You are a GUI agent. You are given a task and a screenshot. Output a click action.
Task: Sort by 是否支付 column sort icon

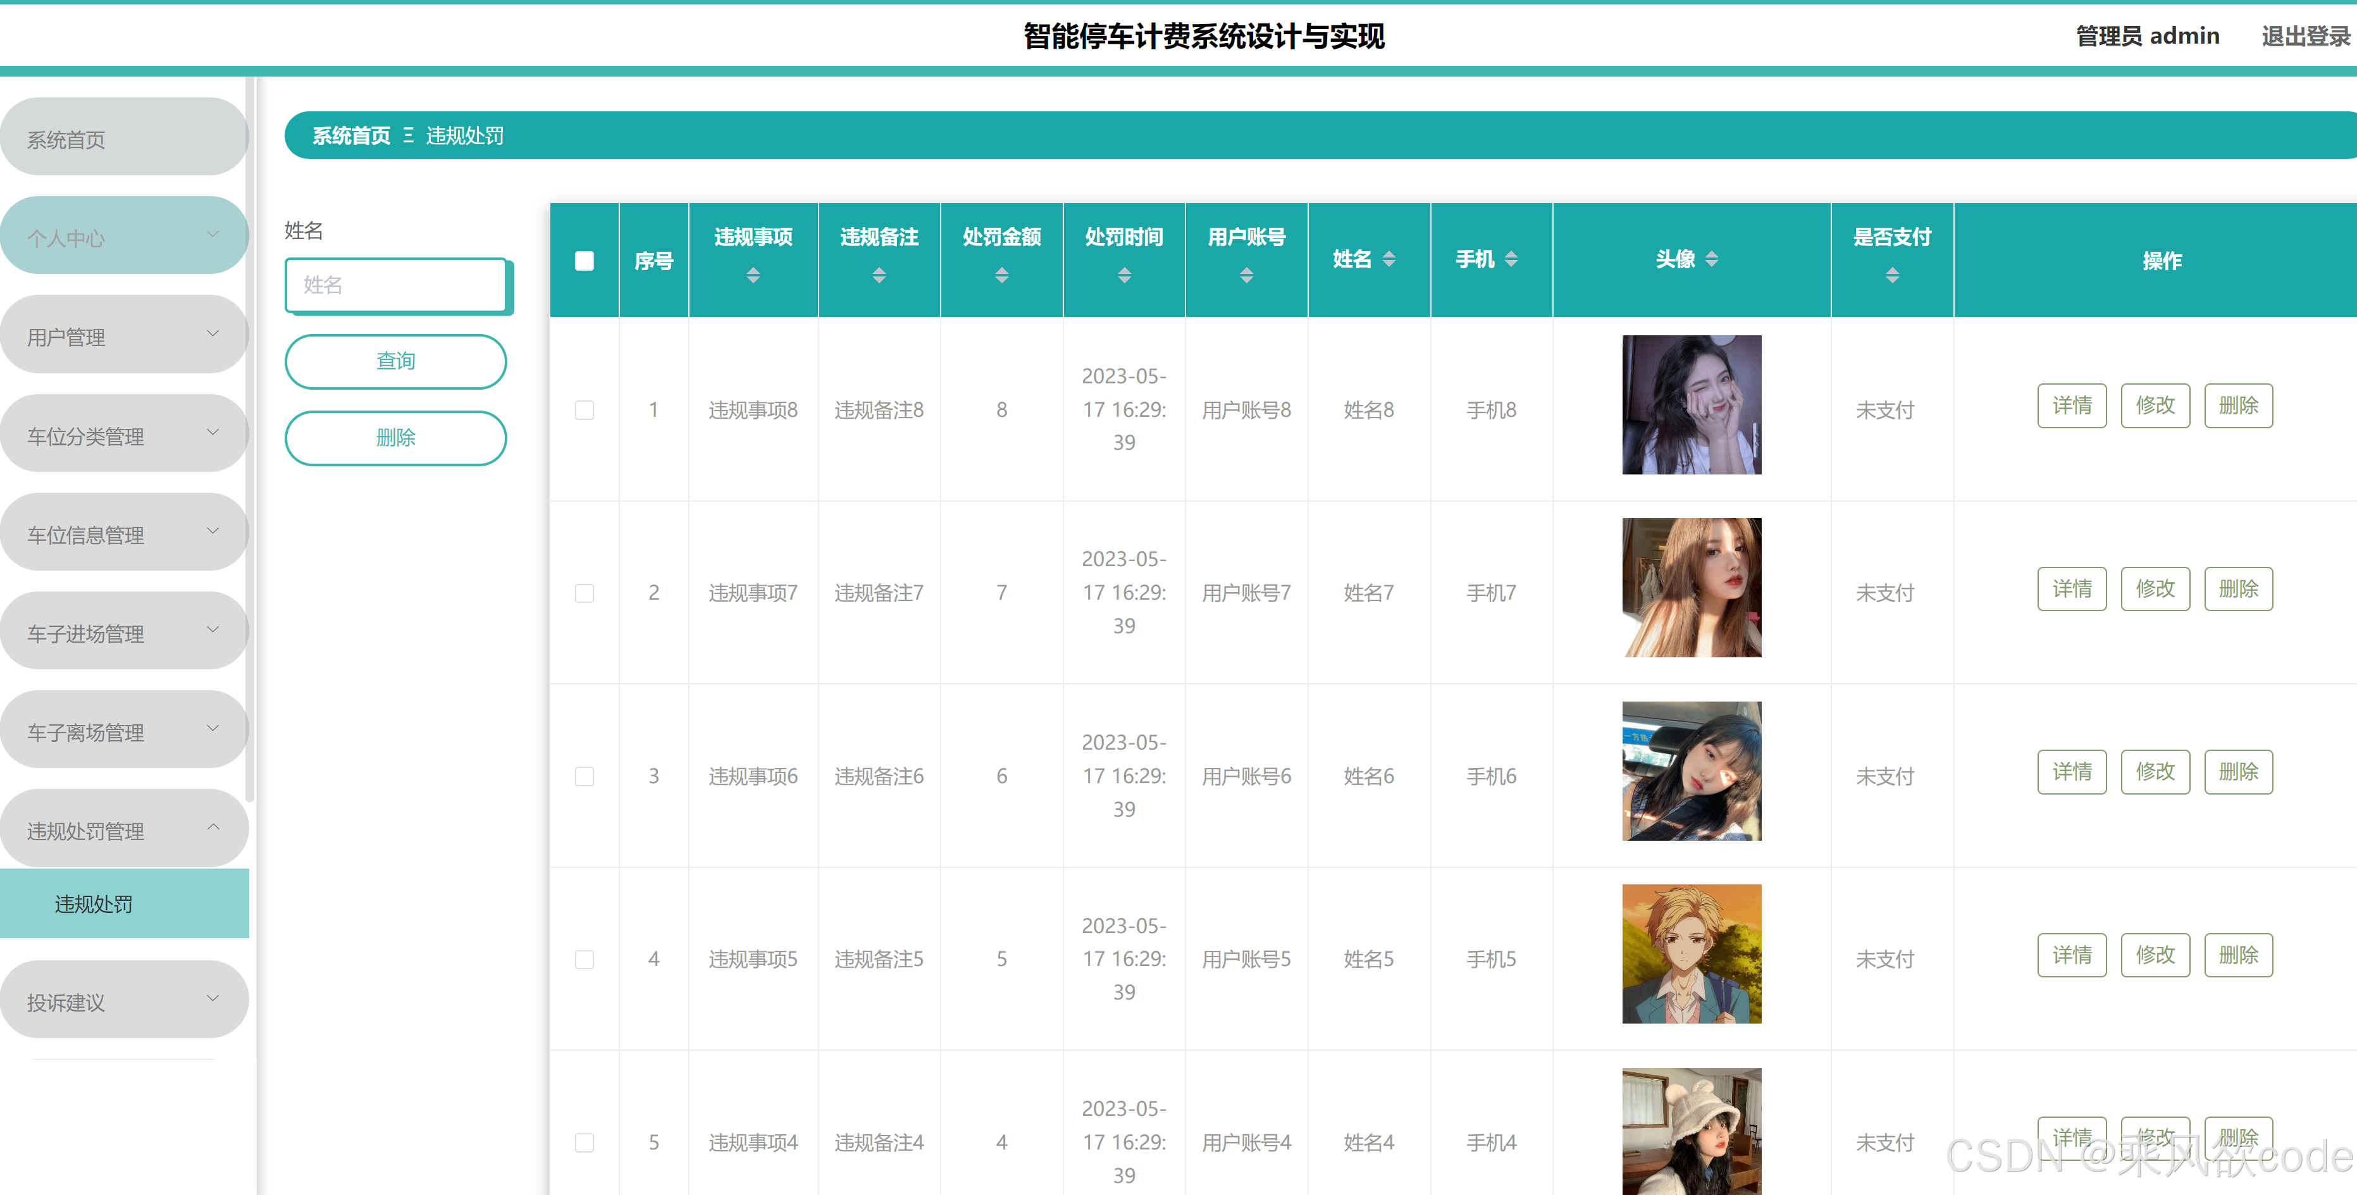click(x=1892, y=275)
